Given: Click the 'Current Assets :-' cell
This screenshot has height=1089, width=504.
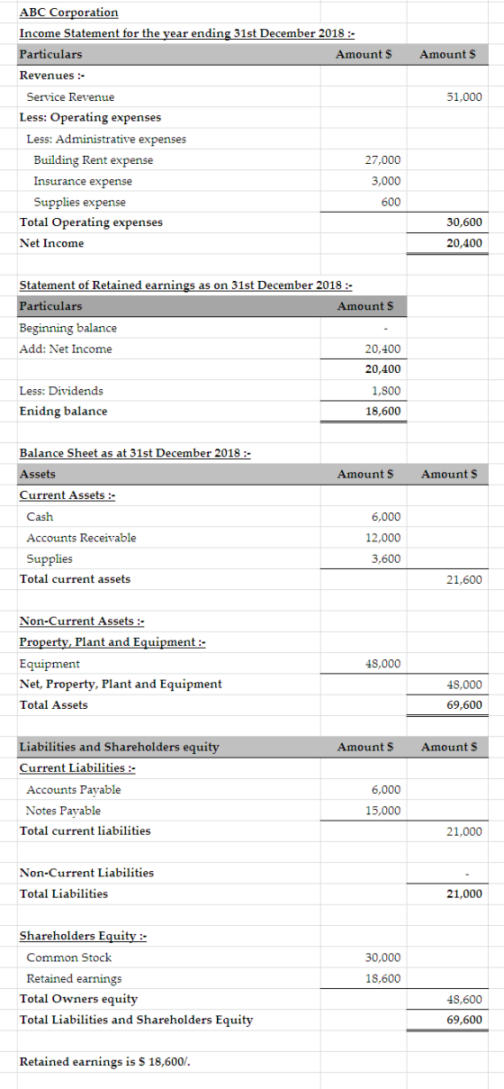Looking at the screenshot, I should click(x=67, y=495).
